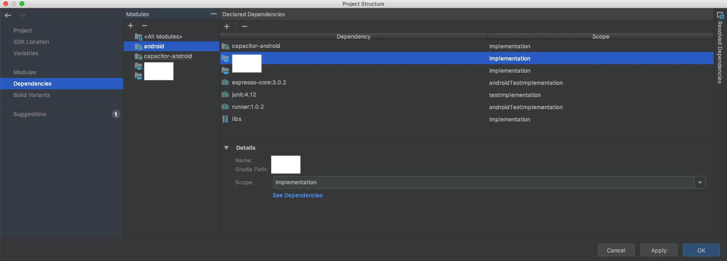This screenshot has width=727, height=261.
Task: Confirm with the OK button
Action: coord(701,250)
